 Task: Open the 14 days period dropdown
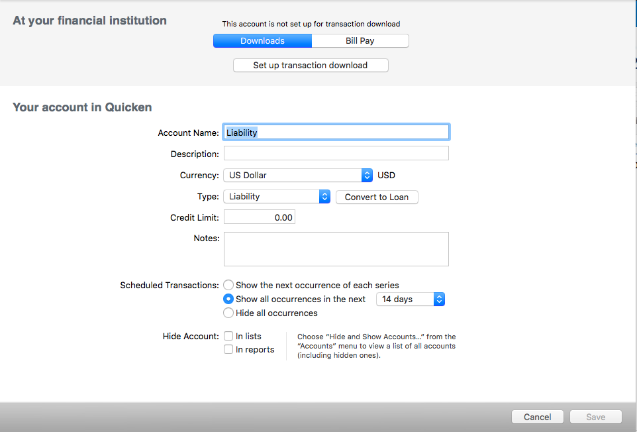click(x=410, y=299)
